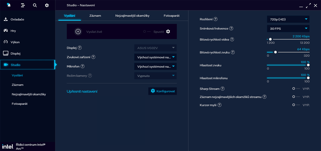Open the Rozlišení 720p (HD) dropdown
This screenshot has width=321, height=151.
(288, 19)
